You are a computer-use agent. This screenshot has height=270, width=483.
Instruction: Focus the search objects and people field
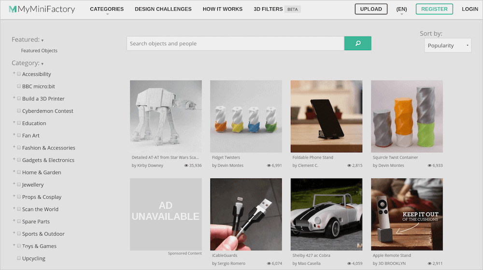(235, 43)
